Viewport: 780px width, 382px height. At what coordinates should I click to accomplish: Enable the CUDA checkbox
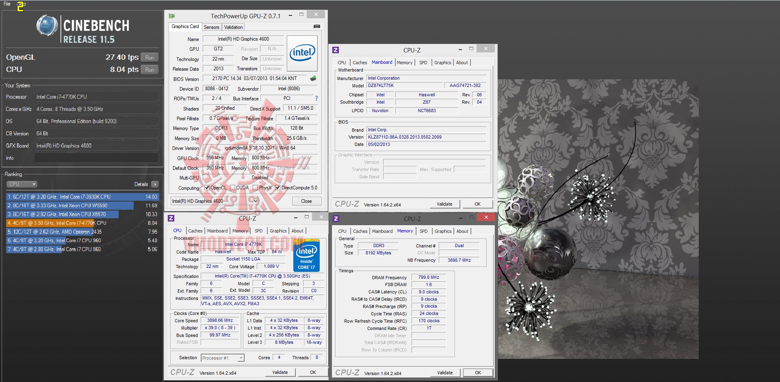coord(233,188)
